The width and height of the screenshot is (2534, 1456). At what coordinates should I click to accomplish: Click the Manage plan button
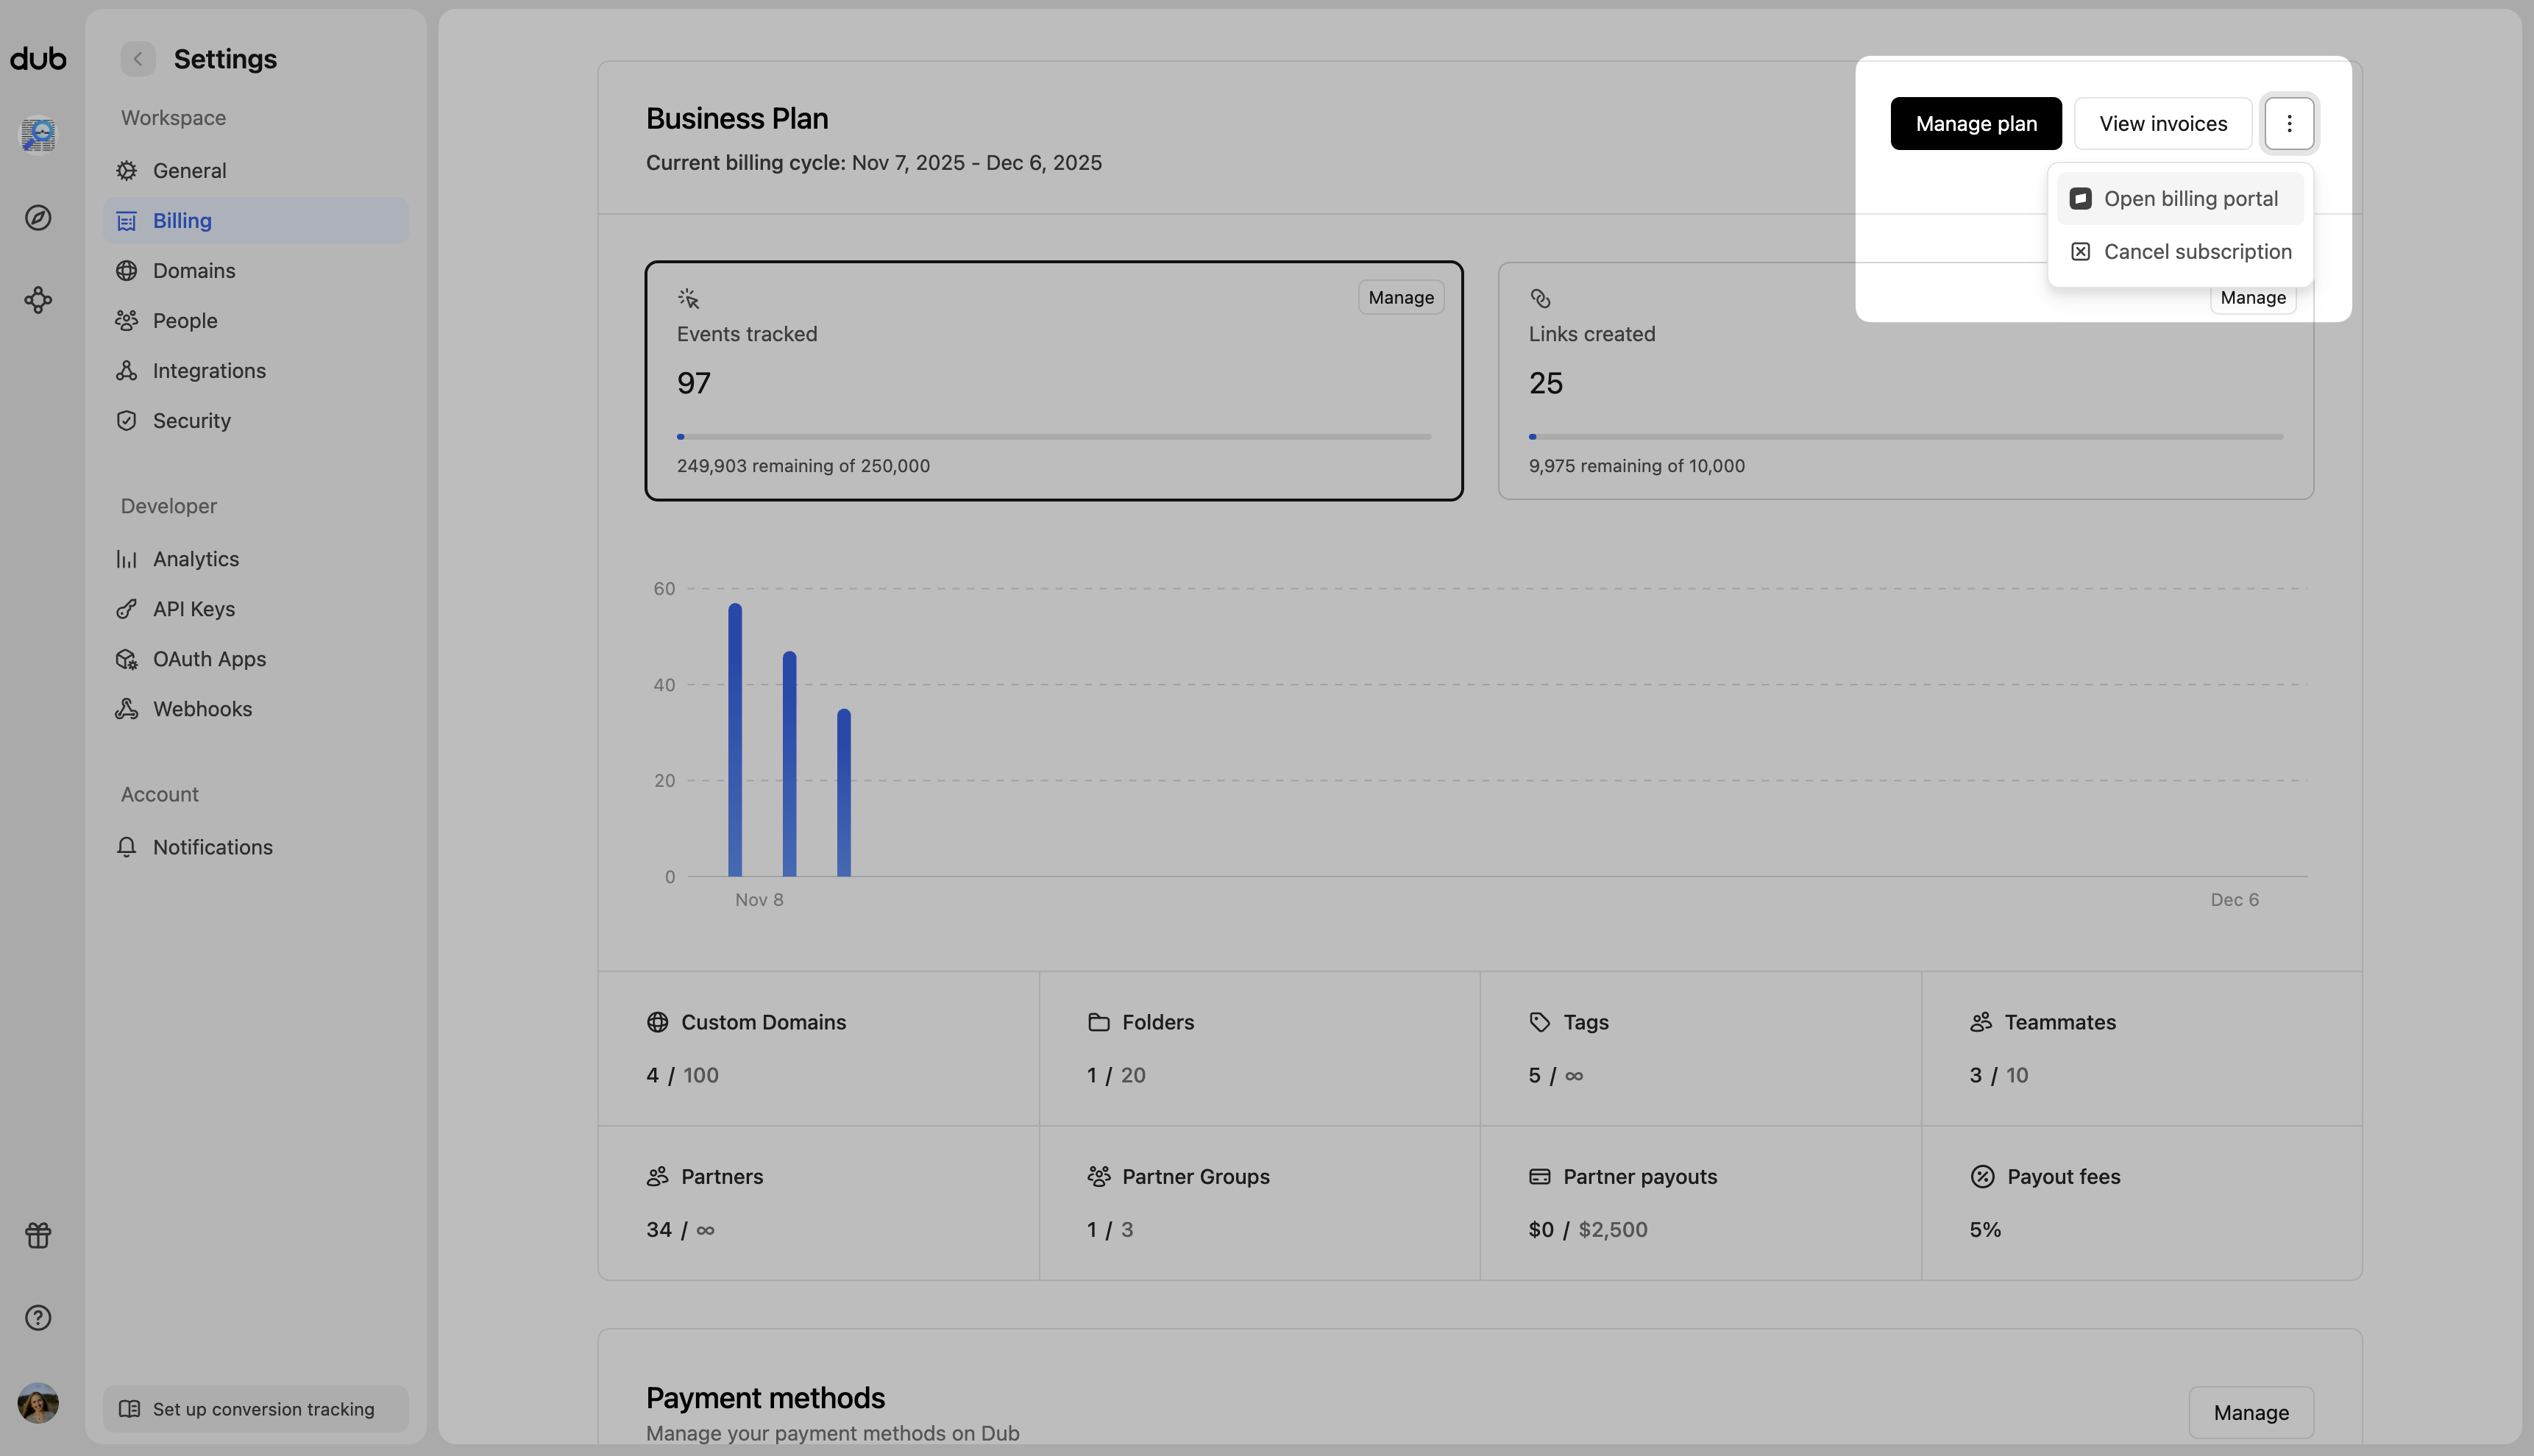[1976, 123]
